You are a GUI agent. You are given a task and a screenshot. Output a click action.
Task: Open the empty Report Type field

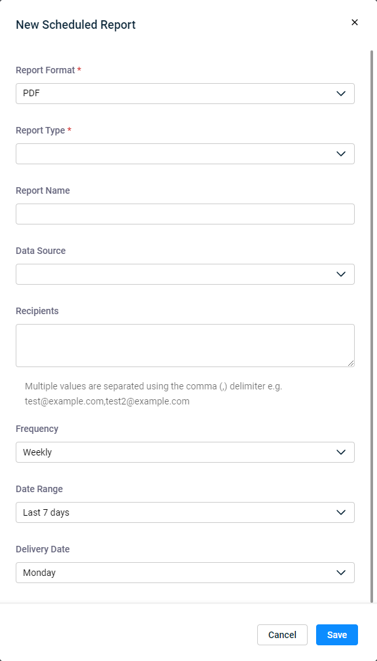click(x=185, y=154)
